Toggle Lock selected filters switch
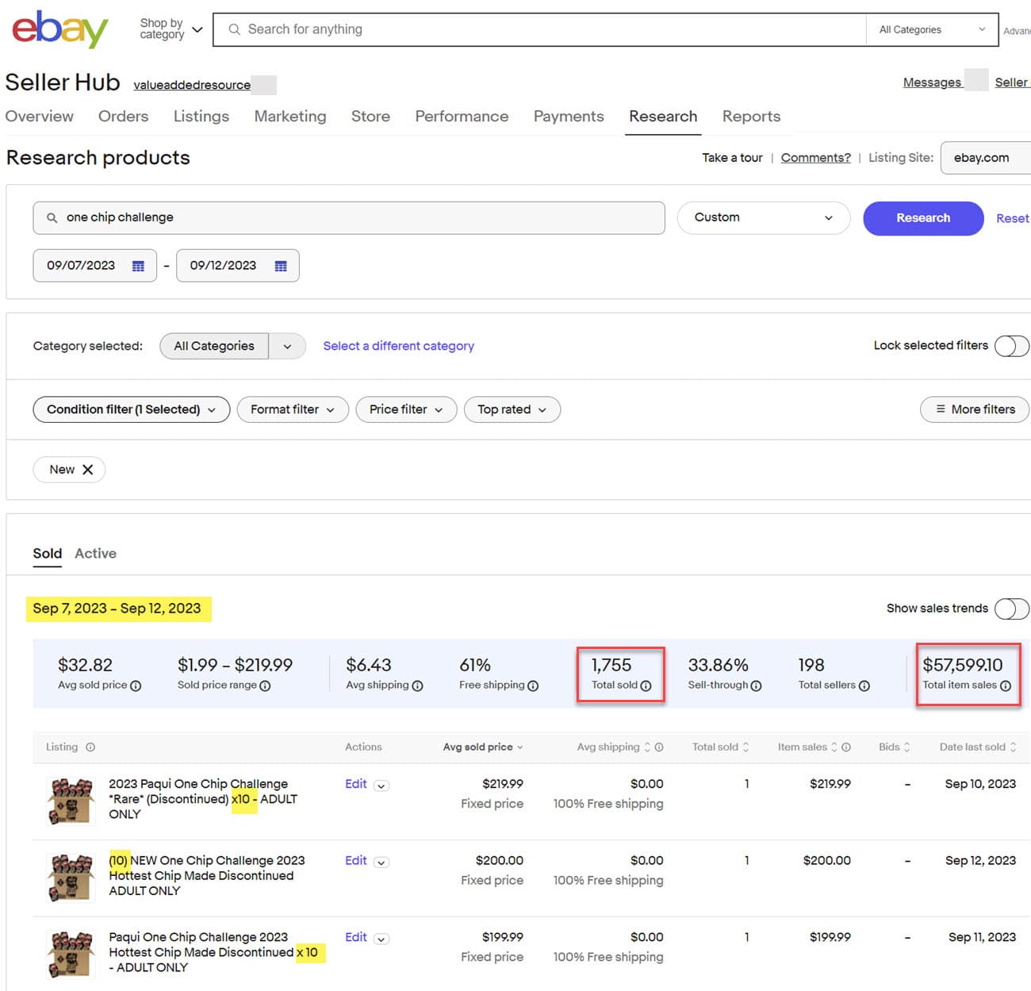Viewport: 1031px width, 991px height. 1012,346
